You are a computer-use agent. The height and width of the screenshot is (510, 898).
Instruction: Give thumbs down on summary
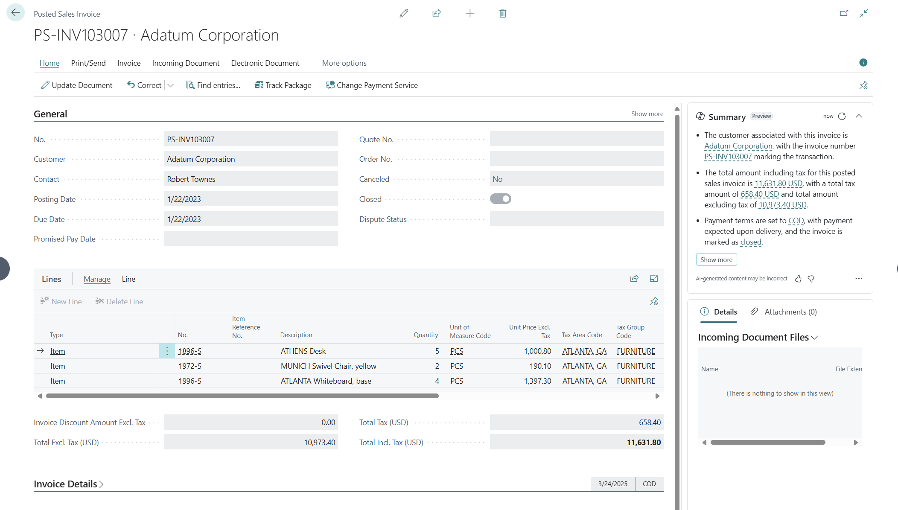(811, 279)
